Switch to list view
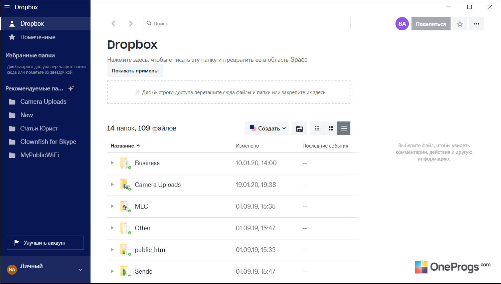Screen dimensions: 501x284 point(344,128)
